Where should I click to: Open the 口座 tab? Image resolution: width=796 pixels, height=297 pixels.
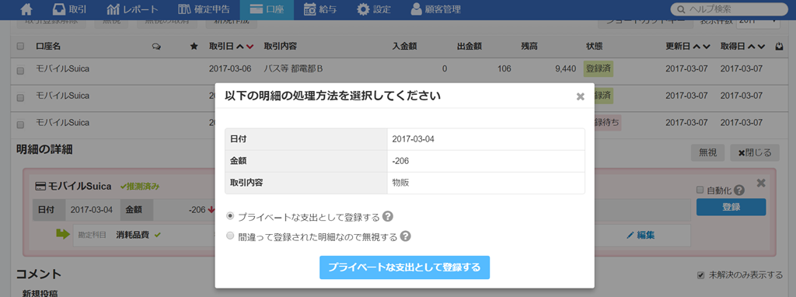click(x=267, y=9)
